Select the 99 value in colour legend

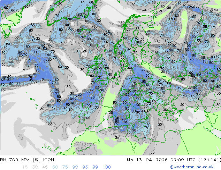[x=95, y=167]
